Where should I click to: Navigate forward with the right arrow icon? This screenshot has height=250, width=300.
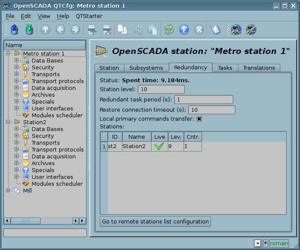[x=75, y=30]
